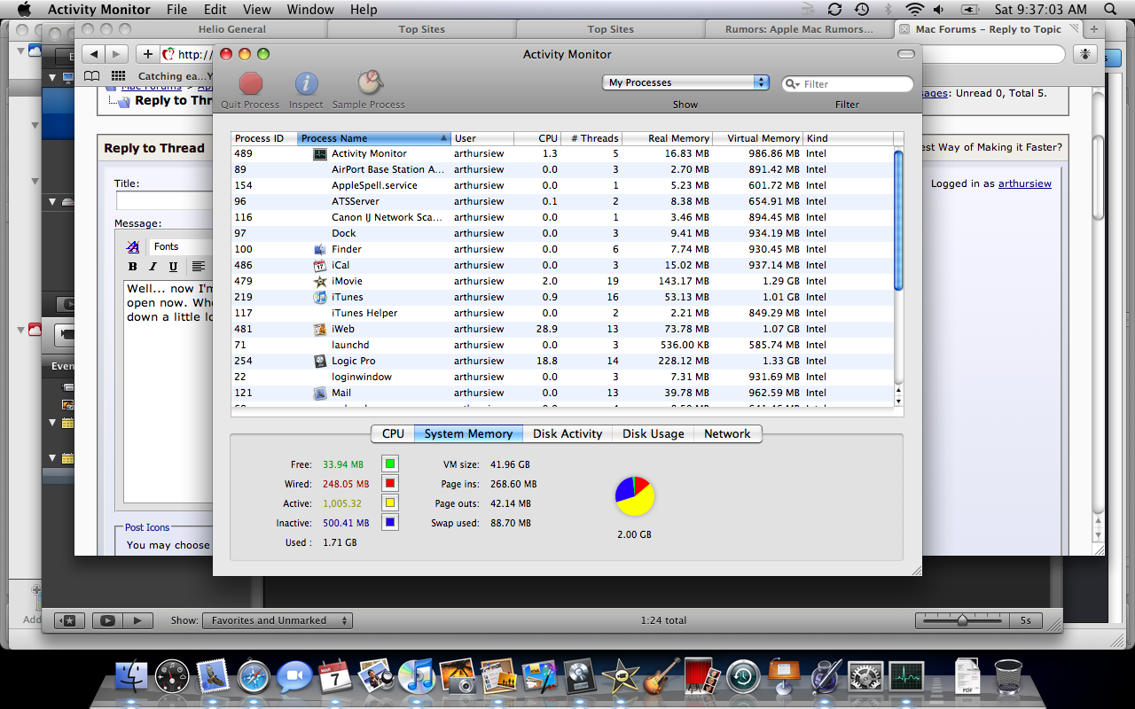Open a new Safari tab with plus button
Viewport: 1135px width, 709px height.
[1094, 29]
